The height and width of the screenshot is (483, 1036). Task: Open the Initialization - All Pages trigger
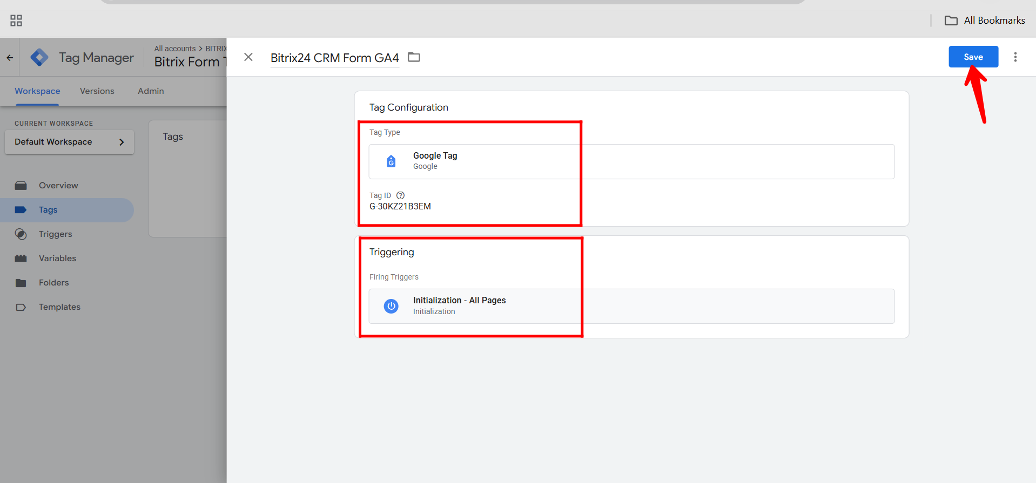pos(631,306)
